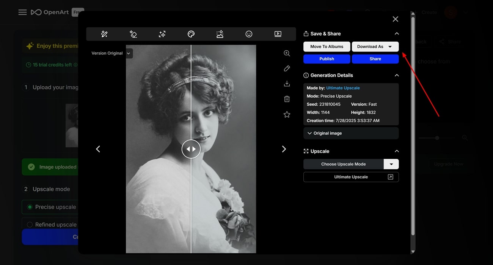Click the color palette icon
This screenshot has height=265, width=493.
click(191, 34)
